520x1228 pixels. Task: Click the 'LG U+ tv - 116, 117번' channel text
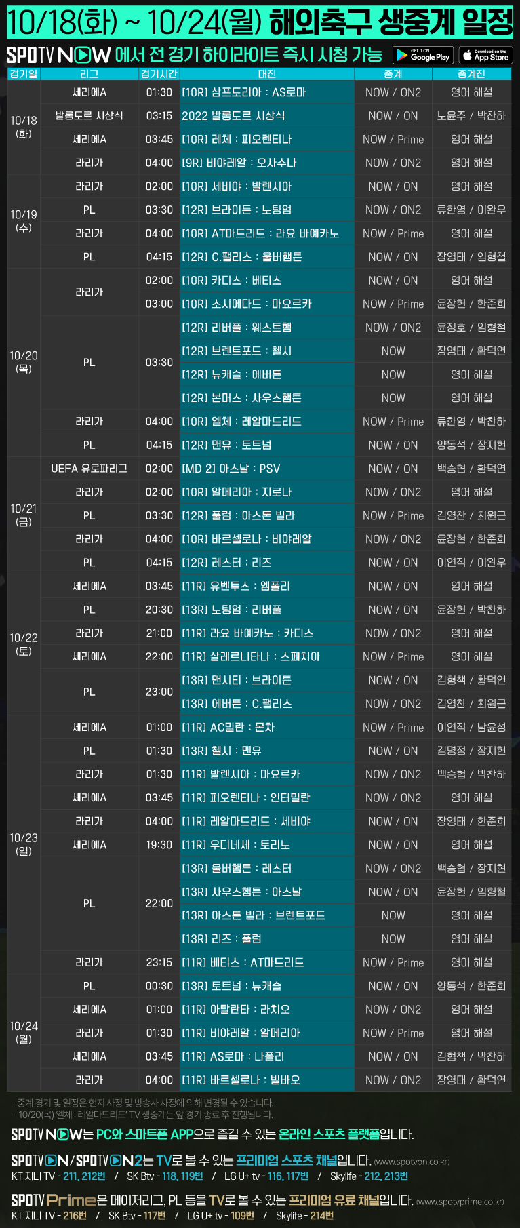click(x=266, y=1176)
